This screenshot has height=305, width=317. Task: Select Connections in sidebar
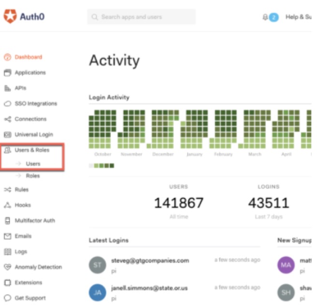(x=30, y=119)
